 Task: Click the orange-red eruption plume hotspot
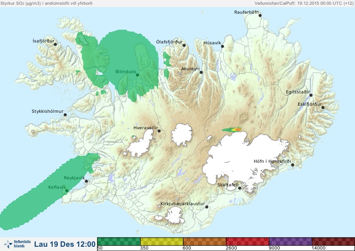coord(238,129)
